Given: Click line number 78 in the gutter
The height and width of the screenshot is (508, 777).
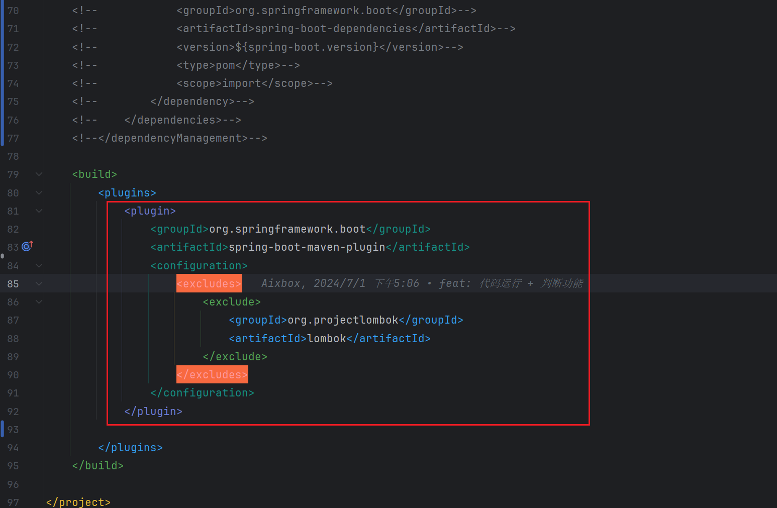Looking at the screenshot, I should coord(13,156).
